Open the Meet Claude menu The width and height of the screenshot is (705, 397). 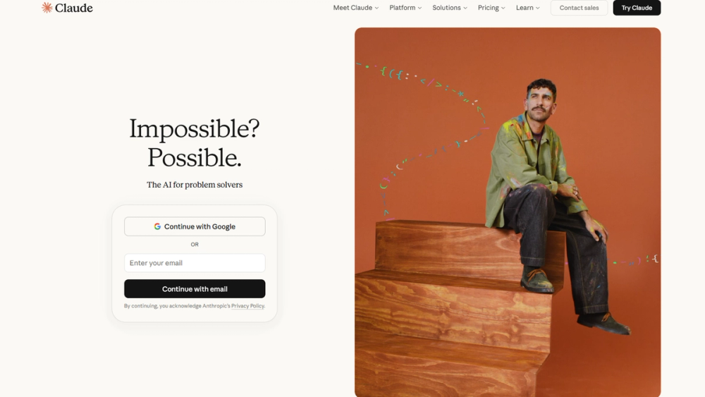(355, 8)
